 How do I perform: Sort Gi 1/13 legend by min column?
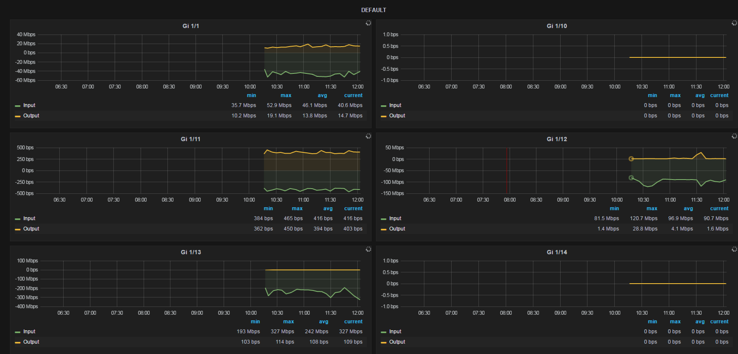tap(255, 322)
